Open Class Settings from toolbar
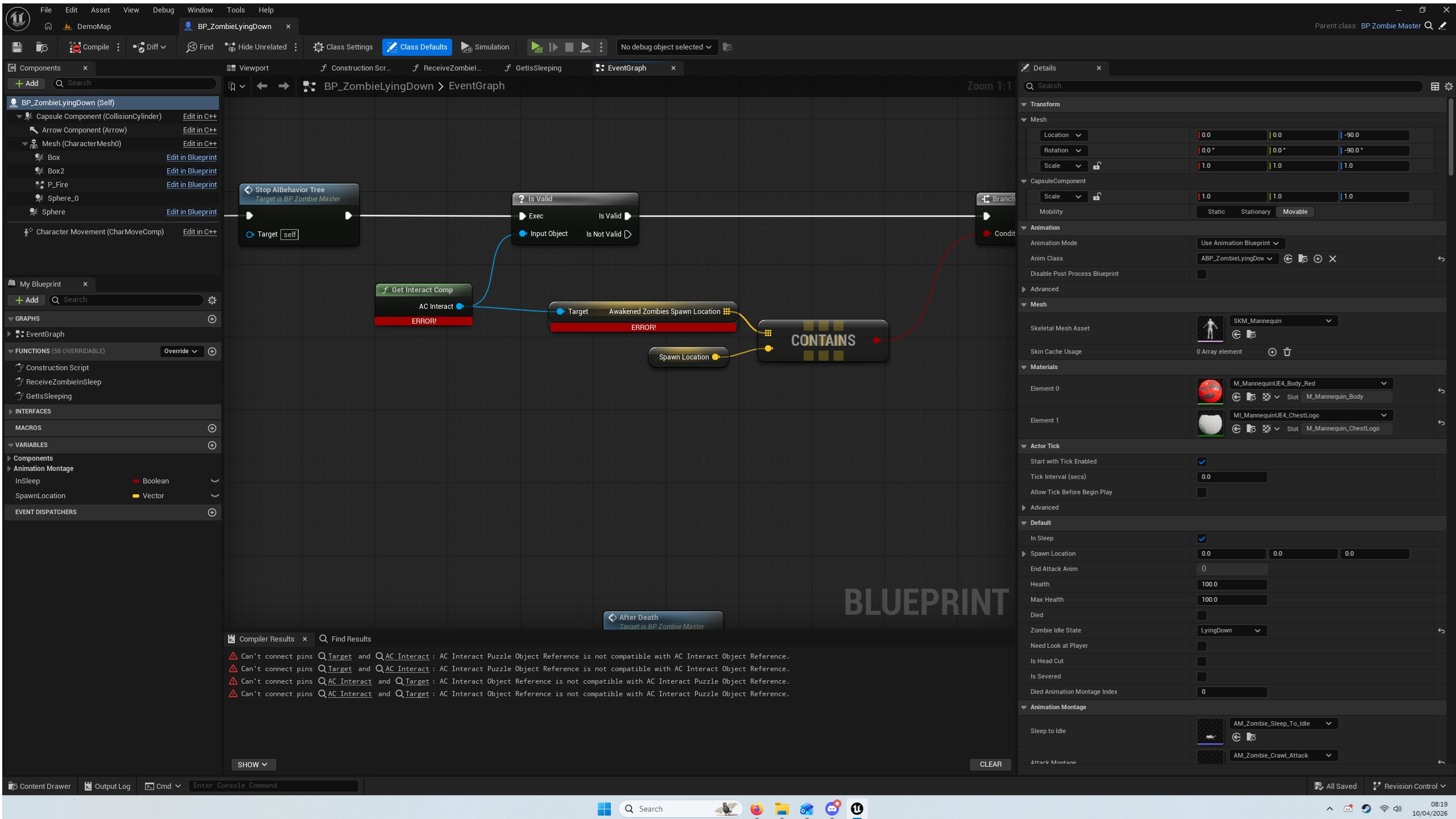 (x=343, y=47)
